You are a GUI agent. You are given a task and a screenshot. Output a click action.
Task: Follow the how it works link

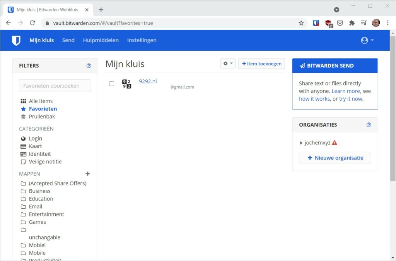(x=314, y=99)
